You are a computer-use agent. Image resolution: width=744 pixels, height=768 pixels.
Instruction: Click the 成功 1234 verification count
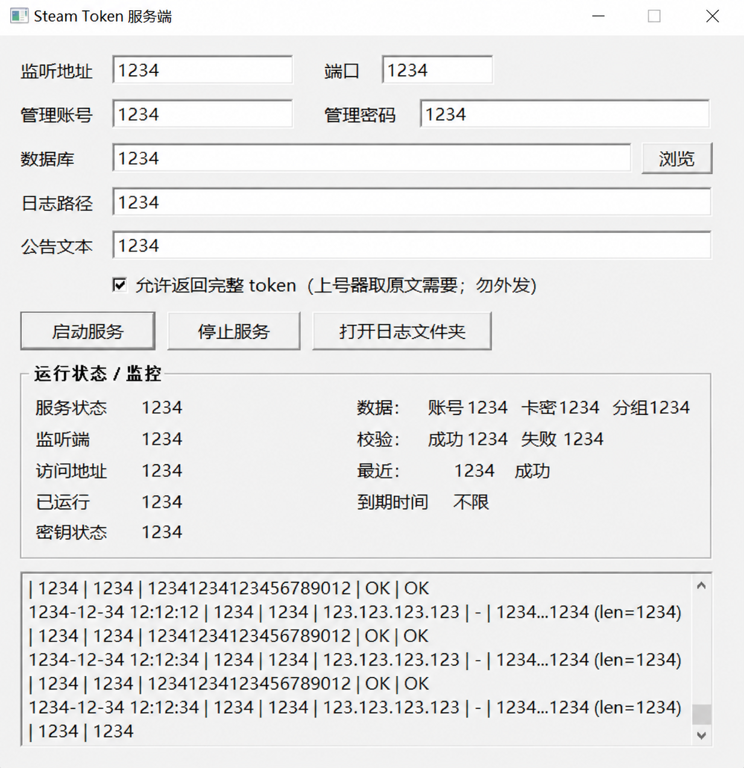[x=468, y=439]
